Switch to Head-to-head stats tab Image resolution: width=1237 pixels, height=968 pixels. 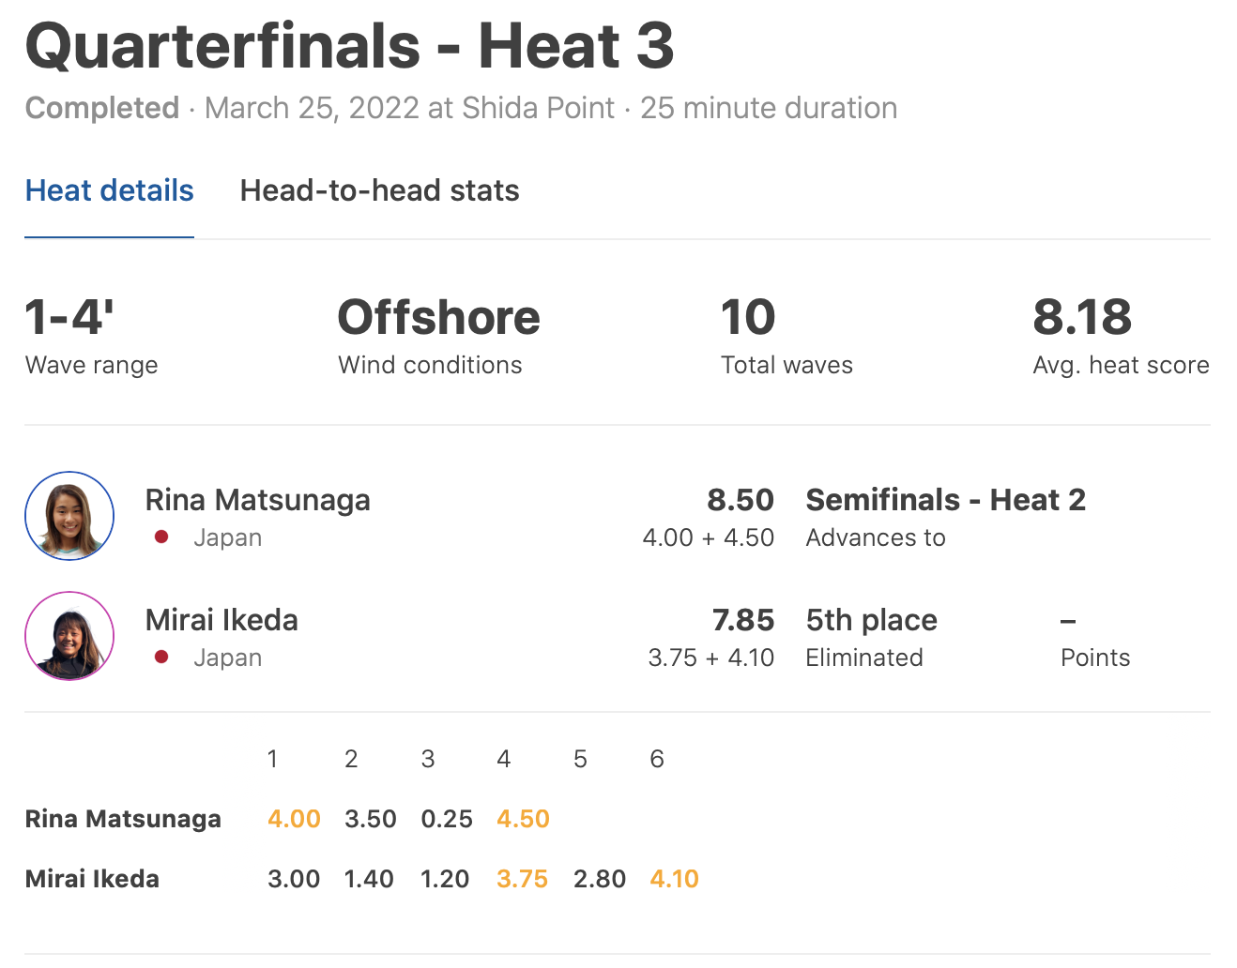(x=379, y=190)
